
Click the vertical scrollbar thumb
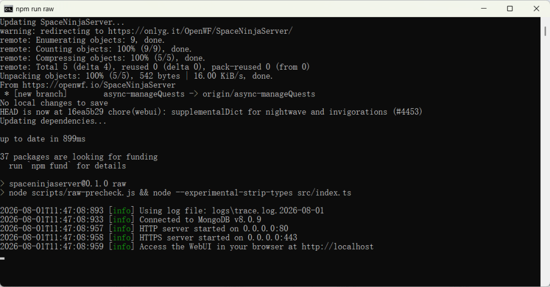point(545,31)
